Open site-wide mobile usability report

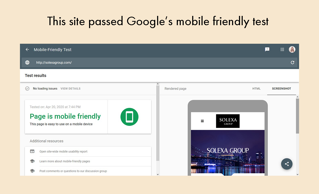[64, 152]
